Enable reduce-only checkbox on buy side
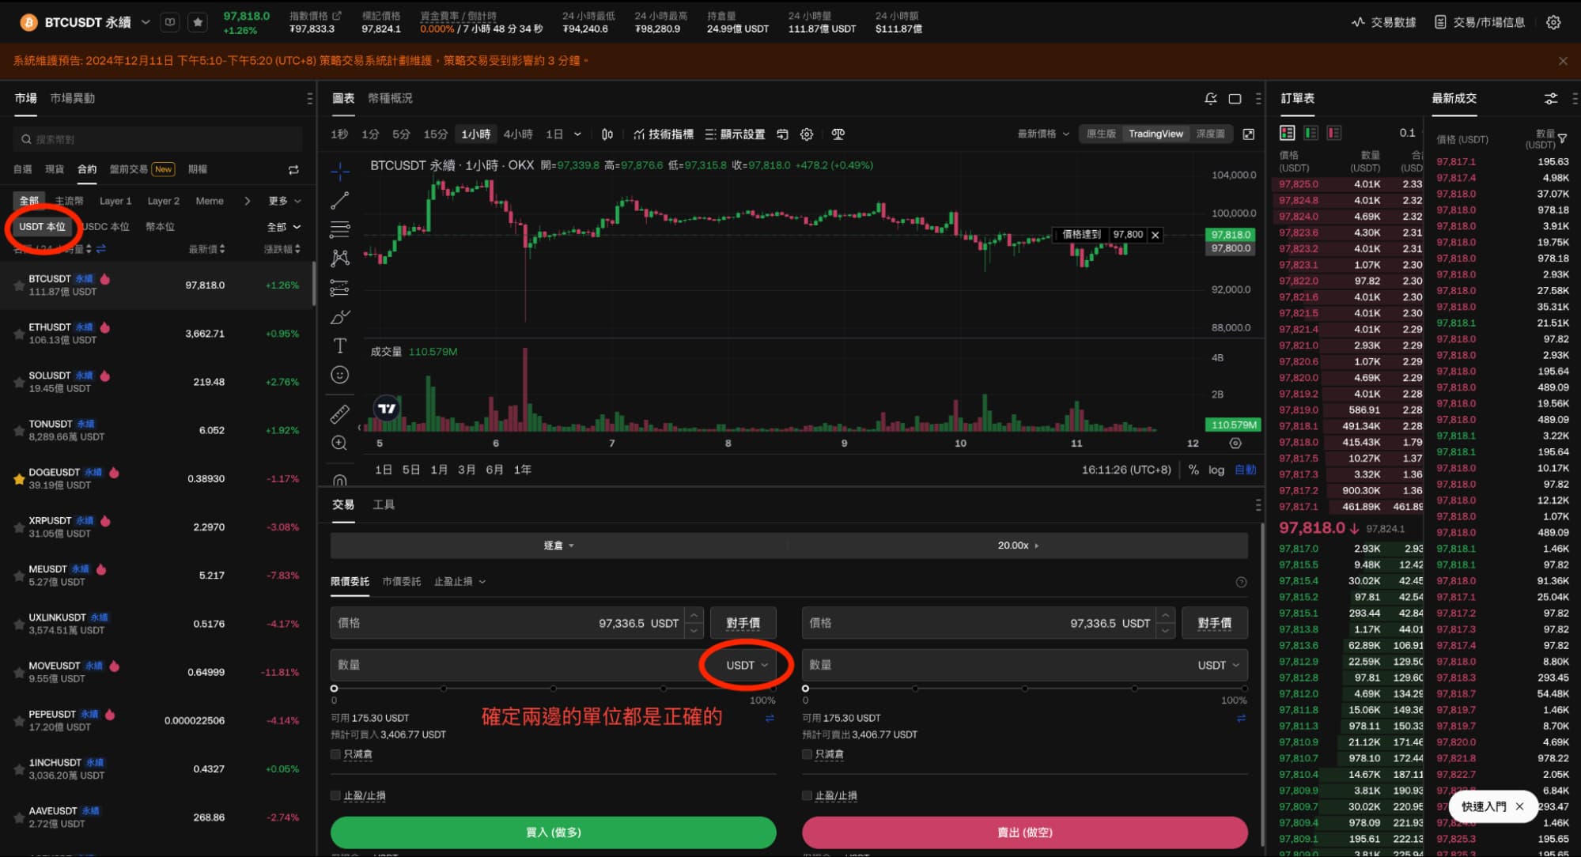Viewport: 1581px width, 857px height. [335, 754]
